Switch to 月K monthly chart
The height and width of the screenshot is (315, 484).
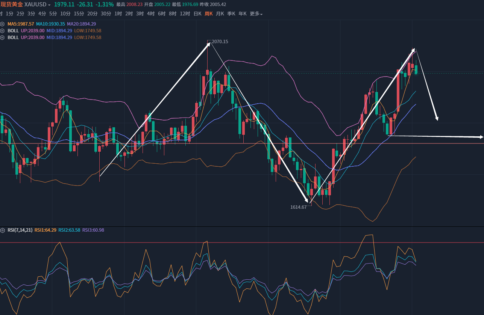(x=220, y=14)
